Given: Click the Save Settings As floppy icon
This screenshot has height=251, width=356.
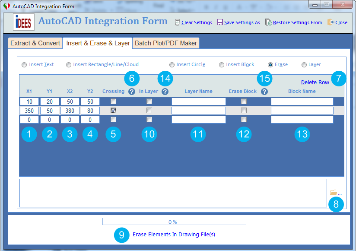Looking at the screenshot, I should [220, 22].
